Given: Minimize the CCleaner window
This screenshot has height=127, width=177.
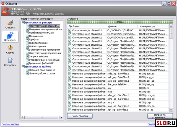Looking at the screenshot, I should (163, 4).
